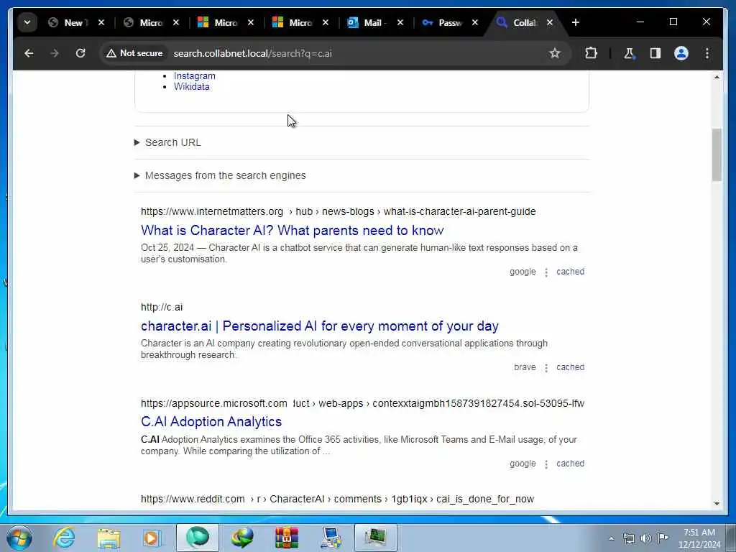Image resolution: width=736 pixels, height=552 pixels.
Task: Open Chrome three-dot menu
Action: 707,53
